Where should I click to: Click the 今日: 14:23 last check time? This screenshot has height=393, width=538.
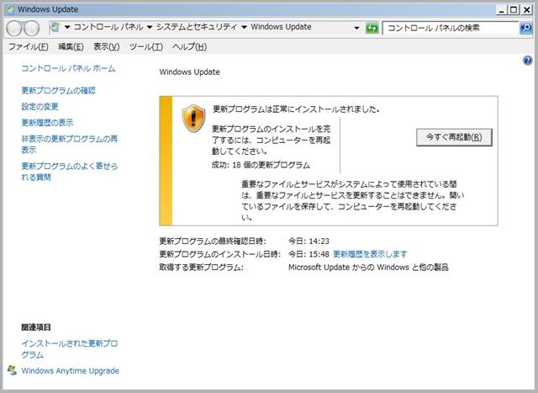pyautogui.click(x=309, y=242)
